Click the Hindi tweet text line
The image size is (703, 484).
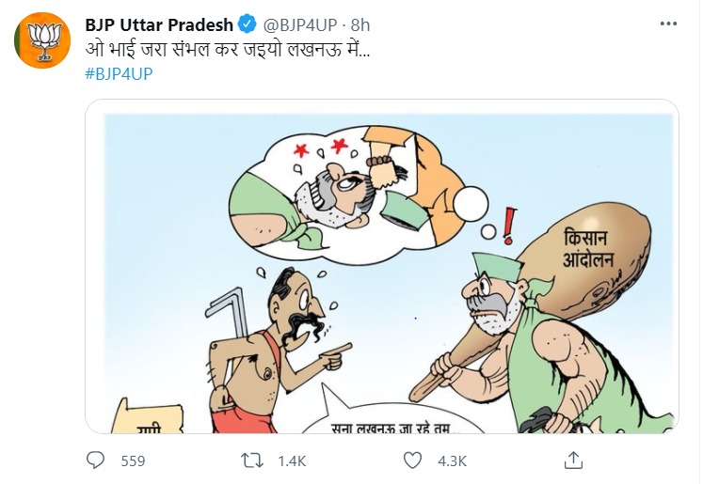(228, 49)
